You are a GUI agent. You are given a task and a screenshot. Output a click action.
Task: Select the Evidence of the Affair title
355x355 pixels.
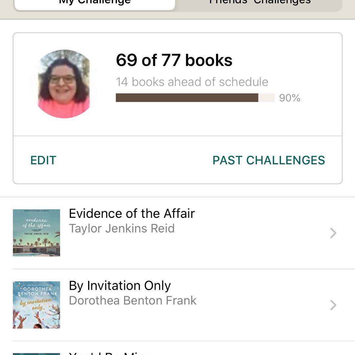(132, 214)
